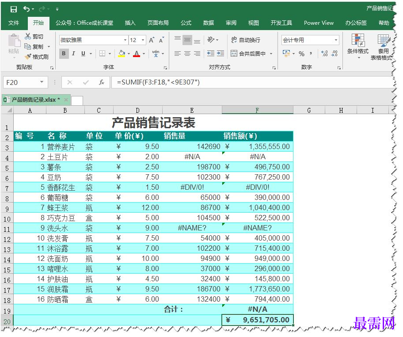Click the 自动换行 wrap text button
This screenshot has width=403, height=337.
pyautogui.click(x=246, y=40)
